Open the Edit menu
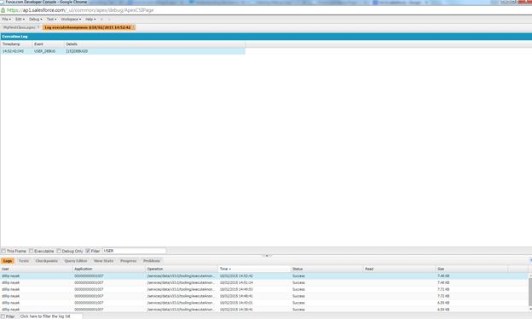Image resolution: width=532 pixels, height=319 pixels. (x=20, y=20)
